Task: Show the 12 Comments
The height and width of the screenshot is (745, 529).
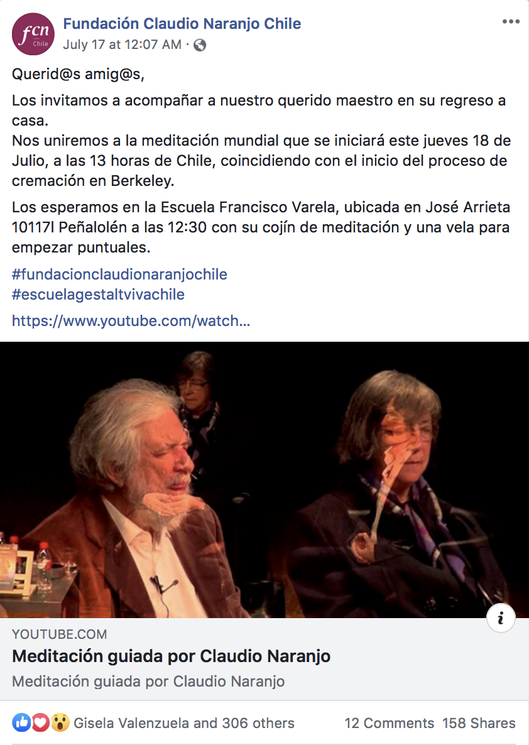Action: (390, 723)
